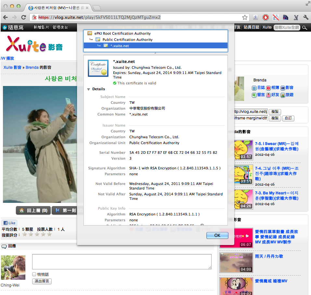Click the certificate standard icon image
Viewport: 311px width, 295px height.
98,68
